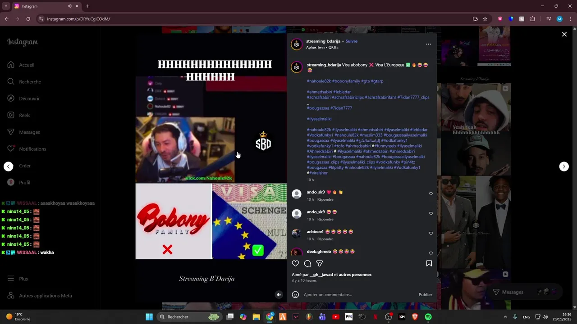Go to next post arrow
This screenshot has width=577, height=324.
click(x=564, y=166)
